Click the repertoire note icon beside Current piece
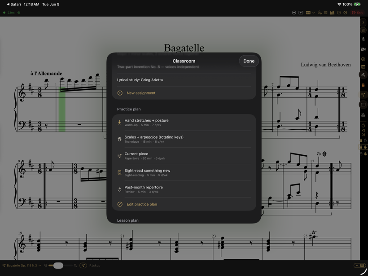 tap(119, 156)
